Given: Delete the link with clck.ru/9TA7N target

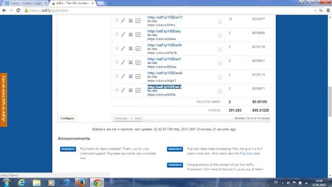Looking at the screenshot, I should (131, 48).
